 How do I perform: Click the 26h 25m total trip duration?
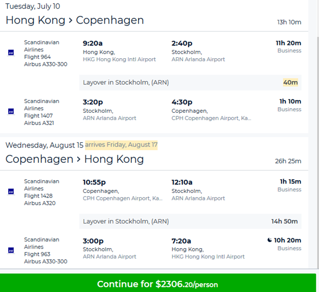[x=288, y=161]
